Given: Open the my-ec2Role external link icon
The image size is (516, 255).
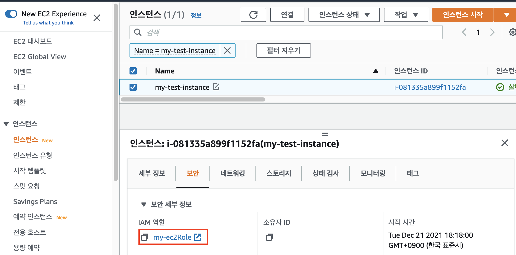Looking at the screenshot, I should pos(197,237).
